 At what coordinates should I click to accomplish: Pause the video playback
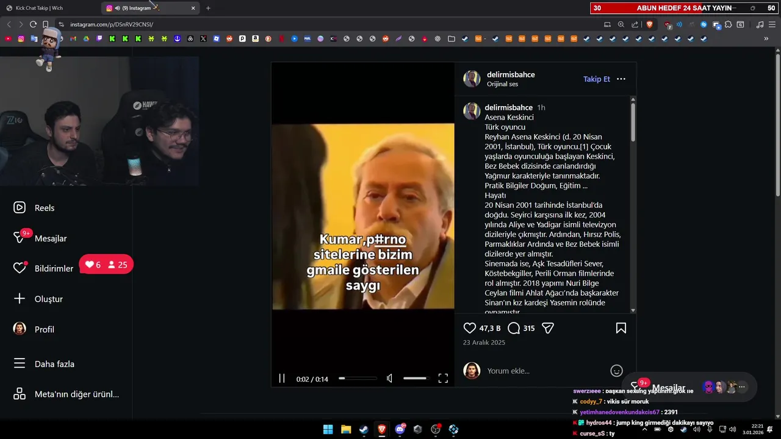[282, 379]
